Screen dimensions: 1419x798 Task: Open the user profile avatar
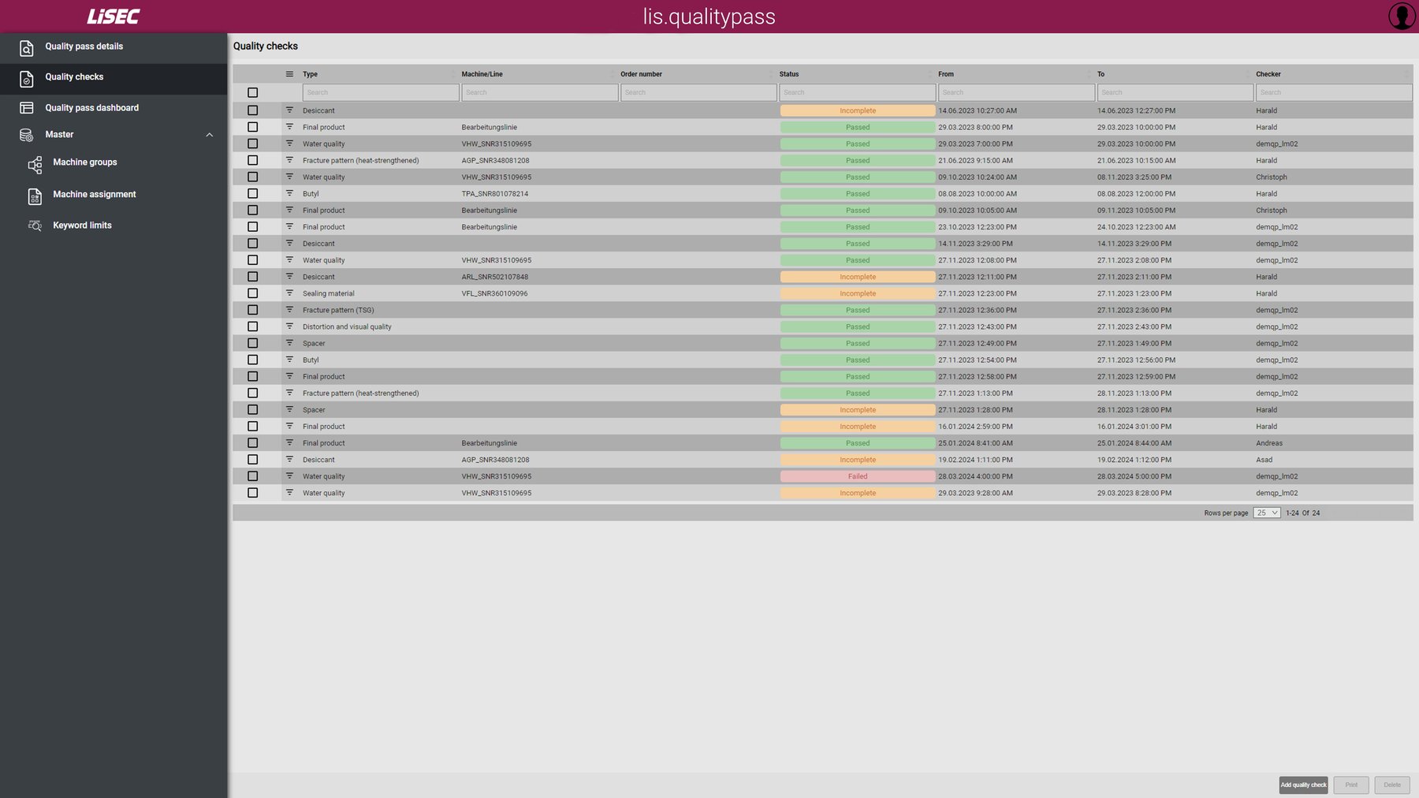[1401, 16]
